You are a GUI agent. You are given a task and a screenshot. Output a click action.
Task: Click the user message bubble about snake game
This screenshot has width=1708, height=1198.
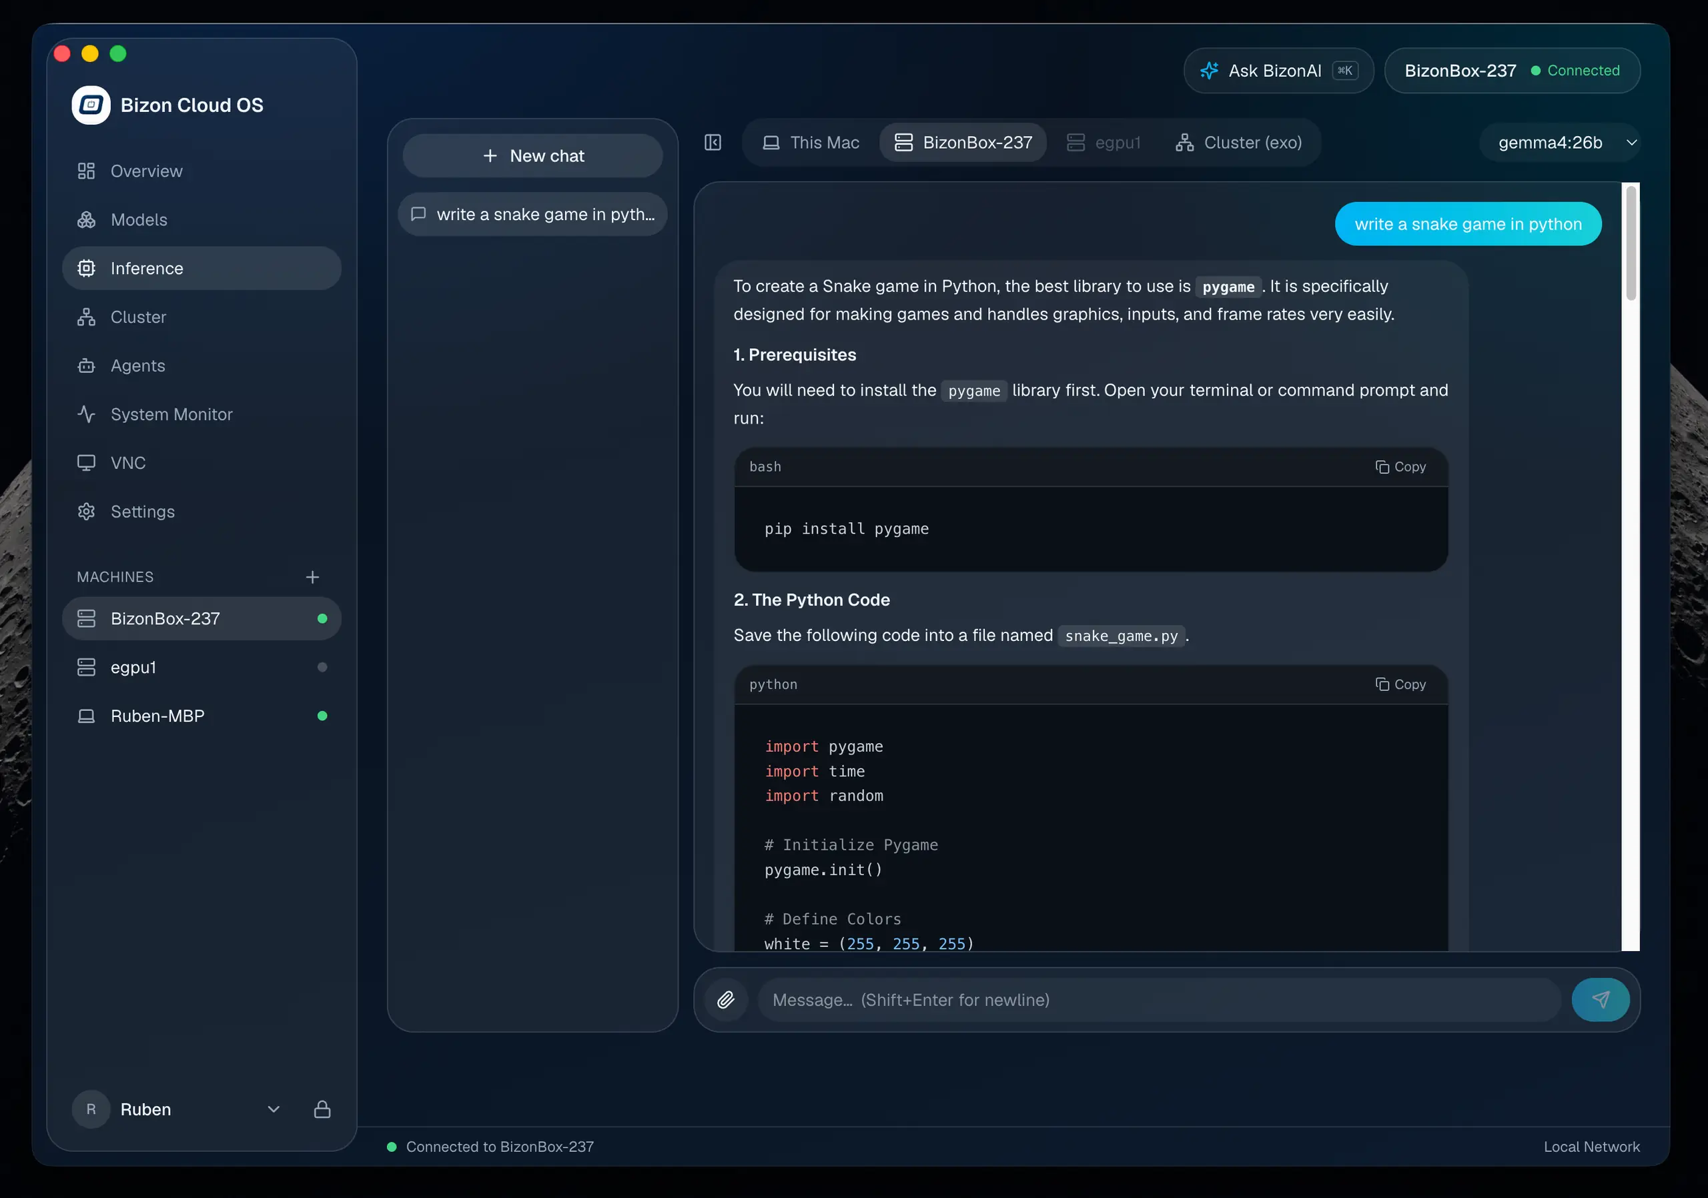(x=1468, y=224)
